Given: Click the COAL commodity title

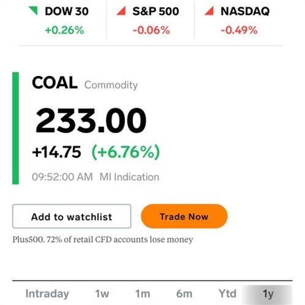Looking at the screenshot, I should [55, 83].
